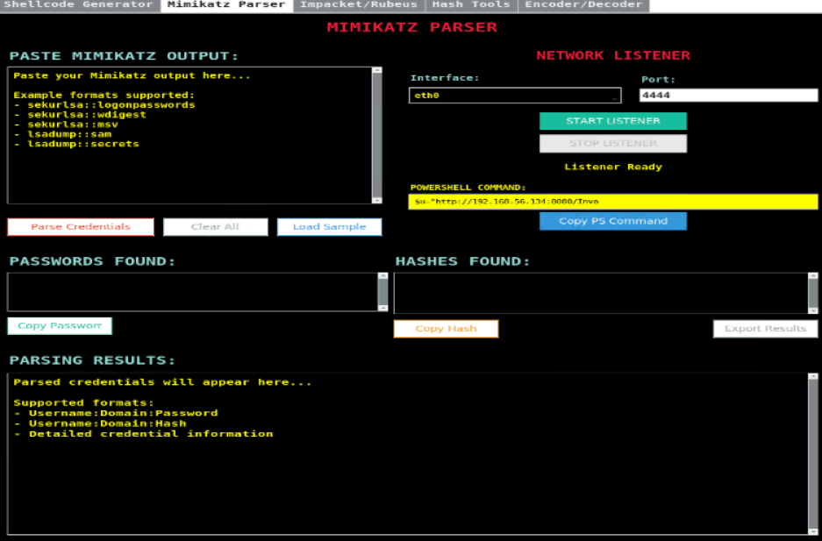The width and height of the screenshot is (822, 541).
Task: Export the results
Action: 765,329
